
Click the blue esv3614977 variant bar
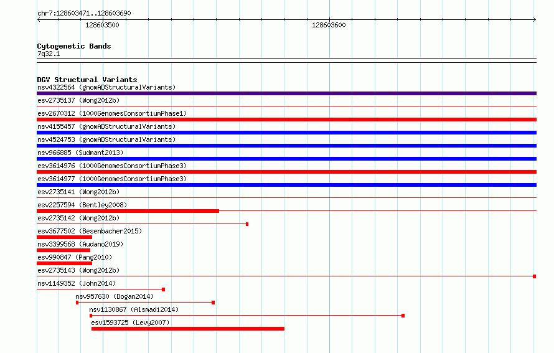pos(286,185)
